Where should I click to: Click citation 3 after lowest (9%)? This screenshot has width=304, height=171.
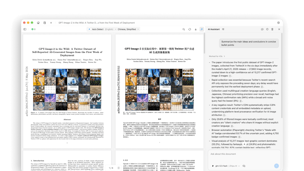click(240, 101)
